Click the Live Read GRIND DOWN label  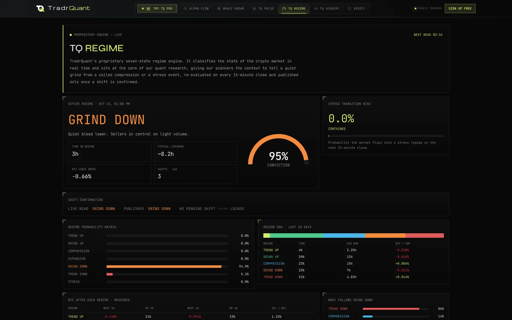click(x=104, y=209)
